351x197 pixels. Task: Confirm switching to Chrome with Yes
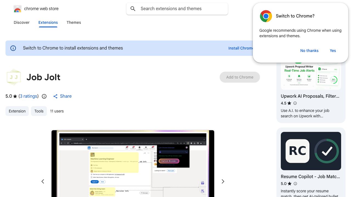[333, 51]
